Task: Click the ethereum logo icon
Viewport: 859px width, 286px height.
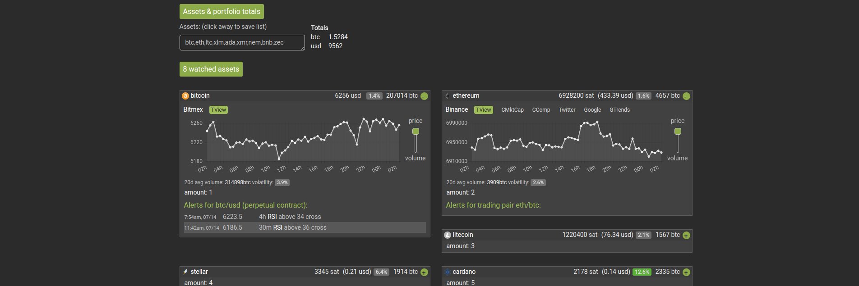Action: click(447, 96)
